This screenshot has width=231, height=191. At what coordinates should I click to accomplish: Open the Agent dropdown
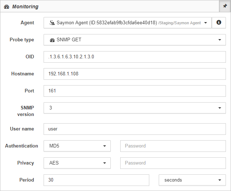point(127,23)
